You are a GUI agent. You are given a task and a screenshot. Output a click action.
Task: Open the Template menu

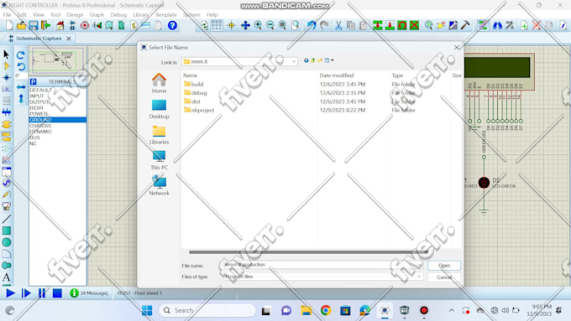point(166,15)
